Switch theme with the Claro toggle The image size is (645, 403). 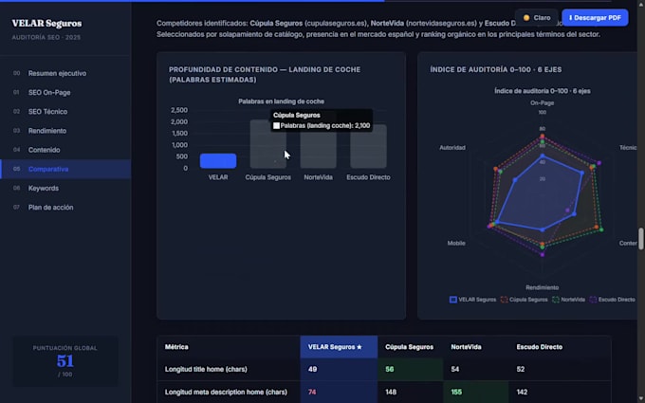coord(537,18)
